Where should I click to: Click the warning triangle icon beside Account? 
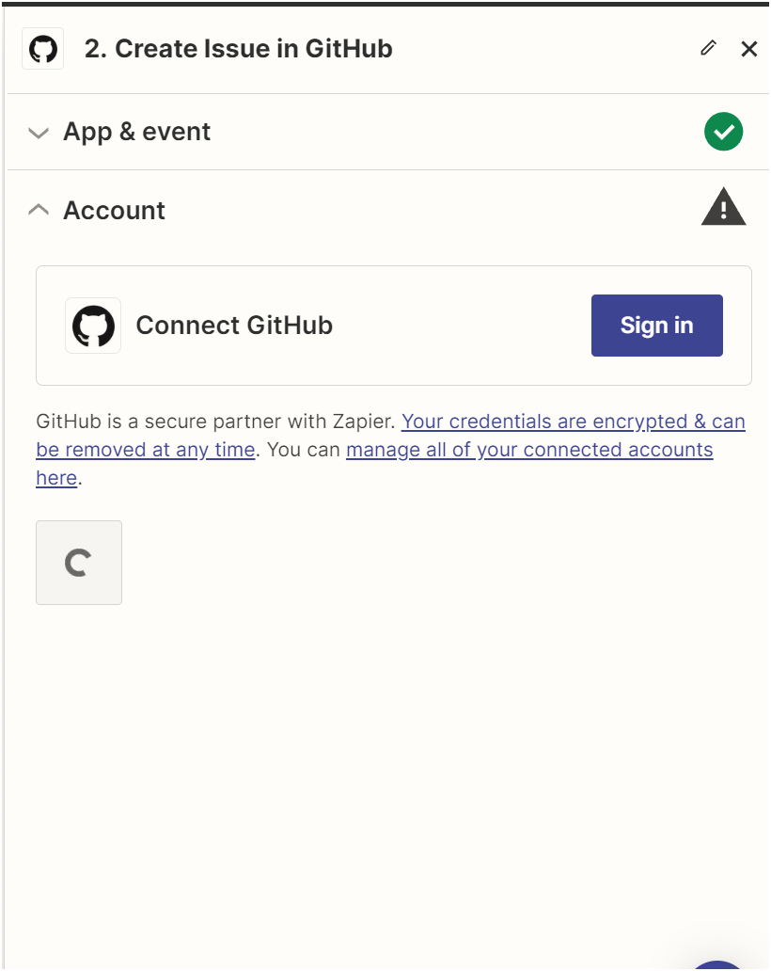(723, 207)
